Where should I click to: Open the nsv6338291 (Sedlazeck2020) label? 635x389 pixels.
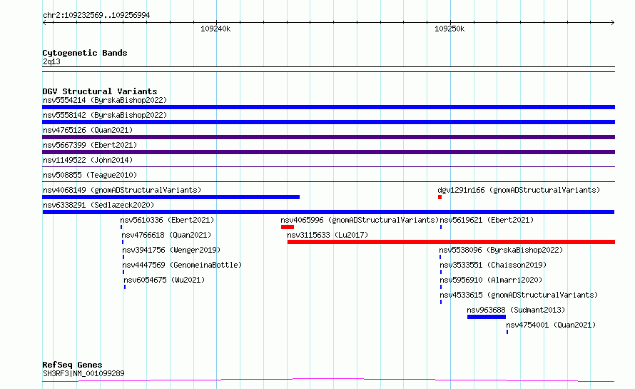click(x=98, y=205)
